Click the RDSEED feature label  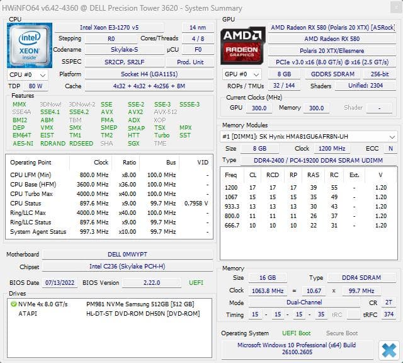point(81,143)
